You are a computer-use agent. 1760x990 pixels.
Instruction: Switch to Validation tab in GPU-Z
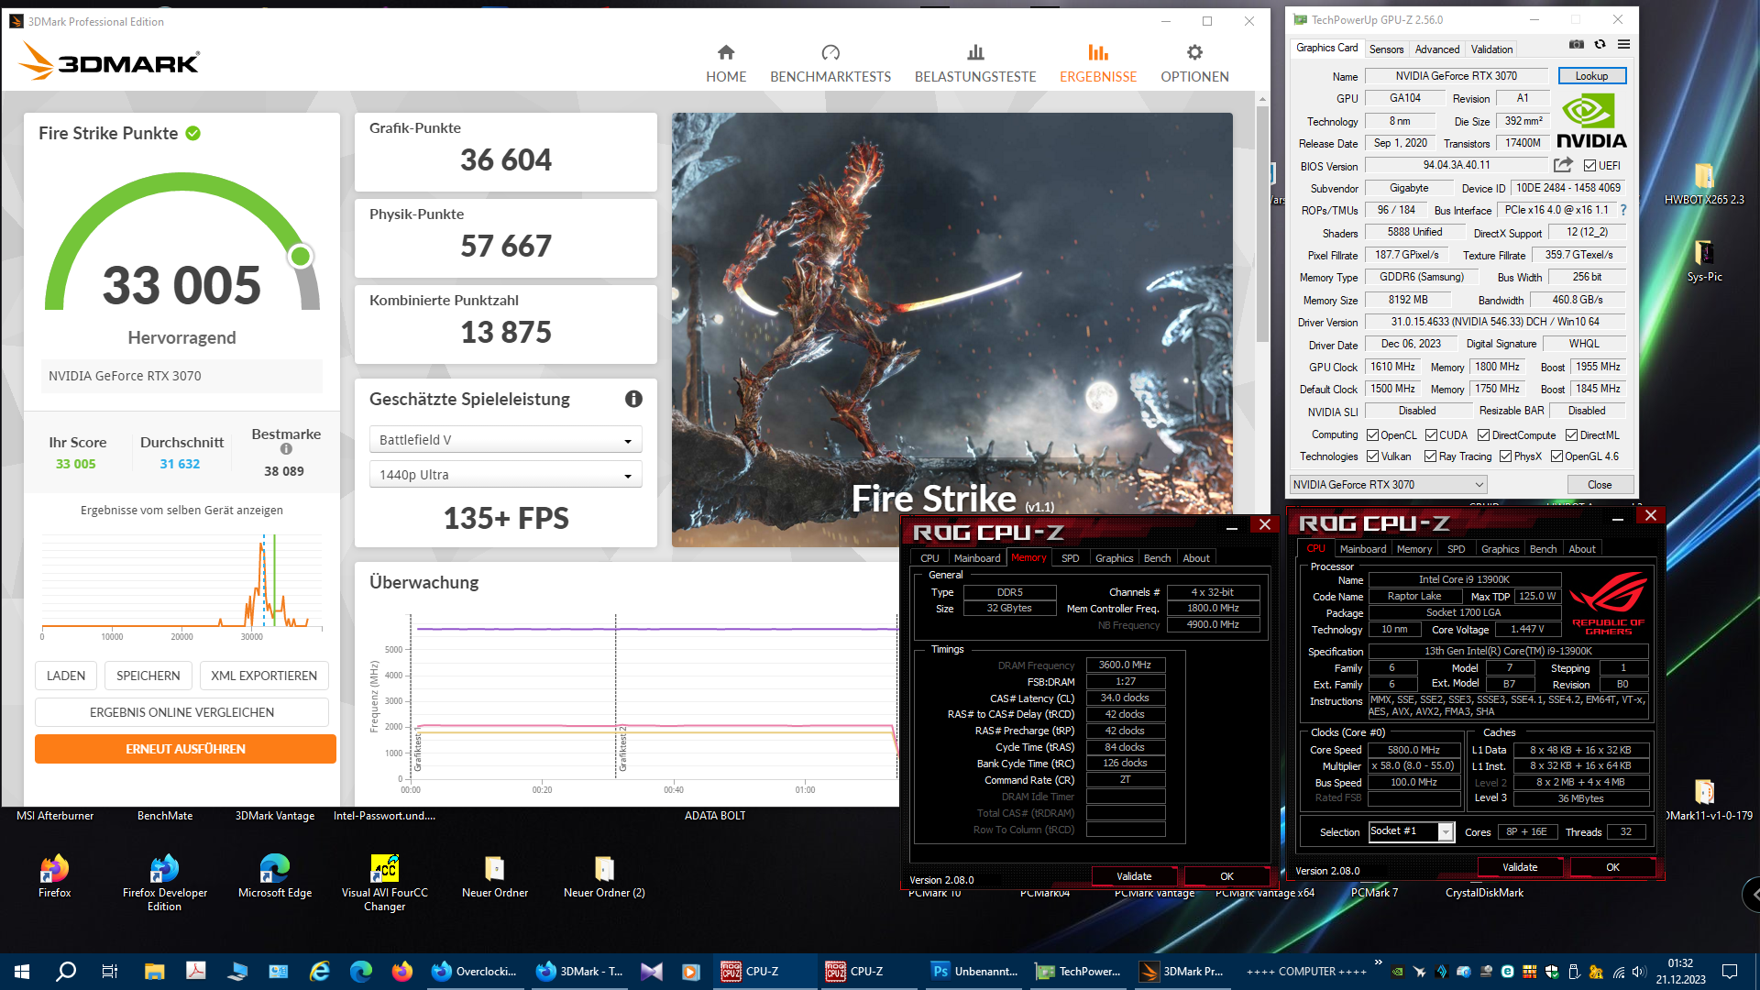pos(1491,49)
